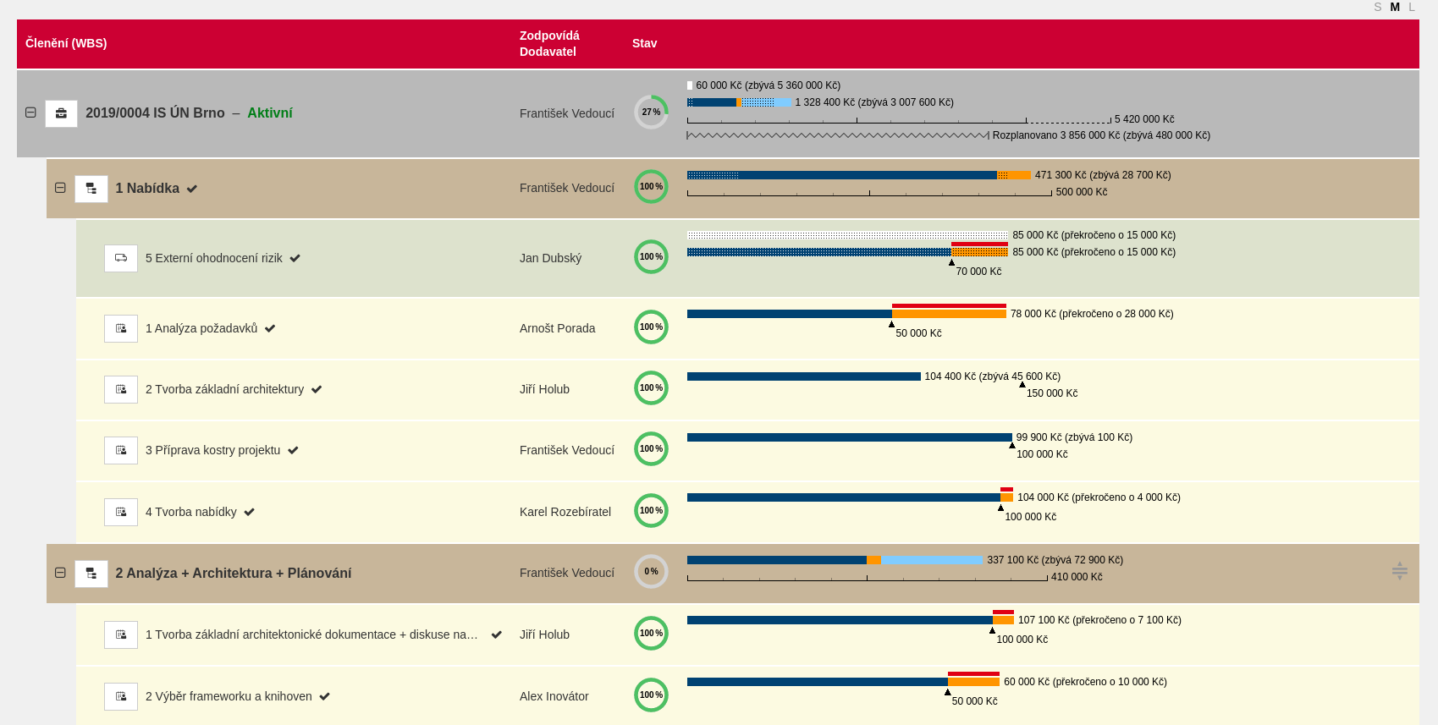Screen dimensions: 1438x725
Task: Click the checkmark beside Externí ohodnocení rizik
Action: [x=295, y=258]
